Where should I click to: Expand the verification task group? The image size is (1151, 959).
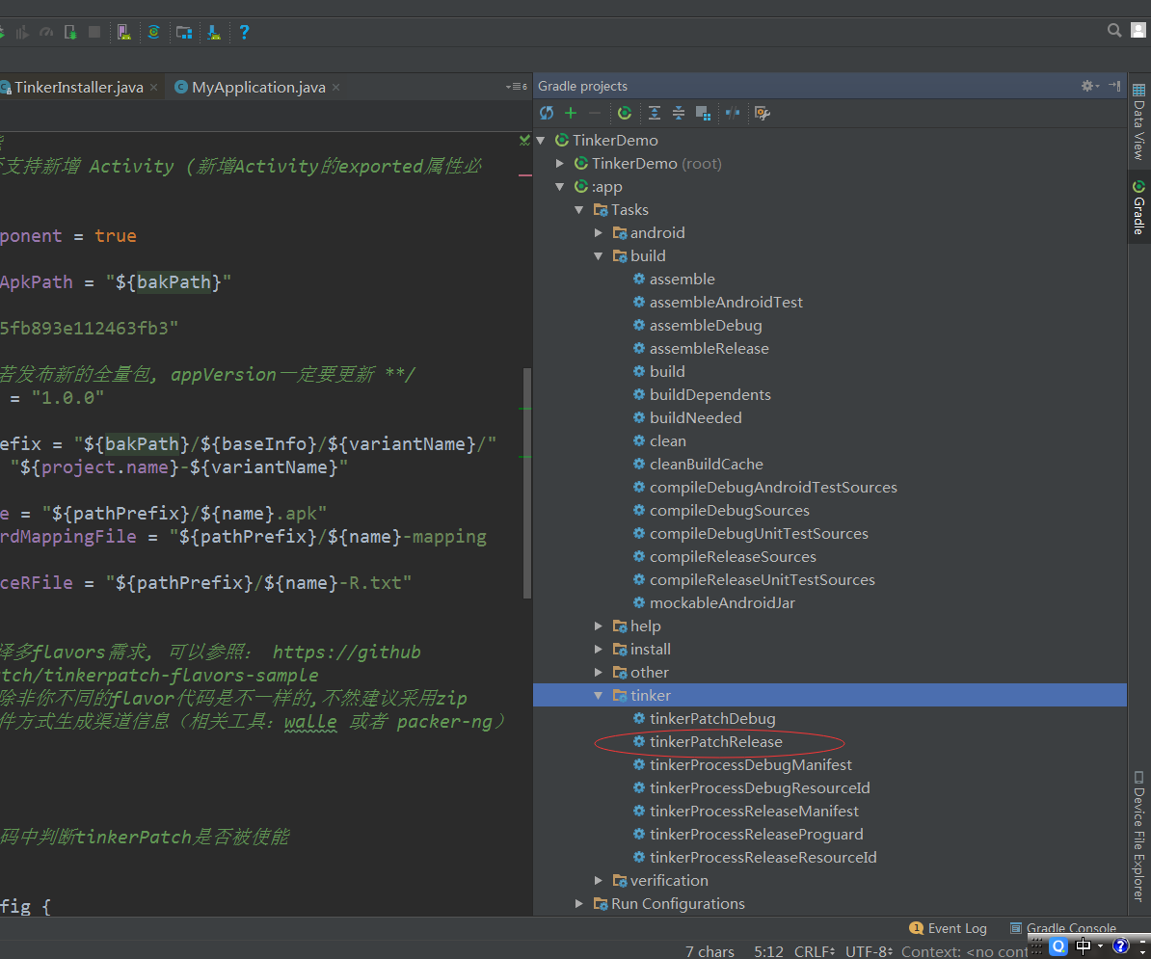[x=599, y=881]
